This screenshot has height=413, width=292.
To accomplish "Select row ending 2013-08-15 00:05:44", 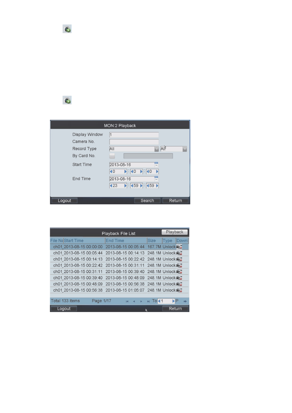I will pyautogui.click(x=119, y=247).
